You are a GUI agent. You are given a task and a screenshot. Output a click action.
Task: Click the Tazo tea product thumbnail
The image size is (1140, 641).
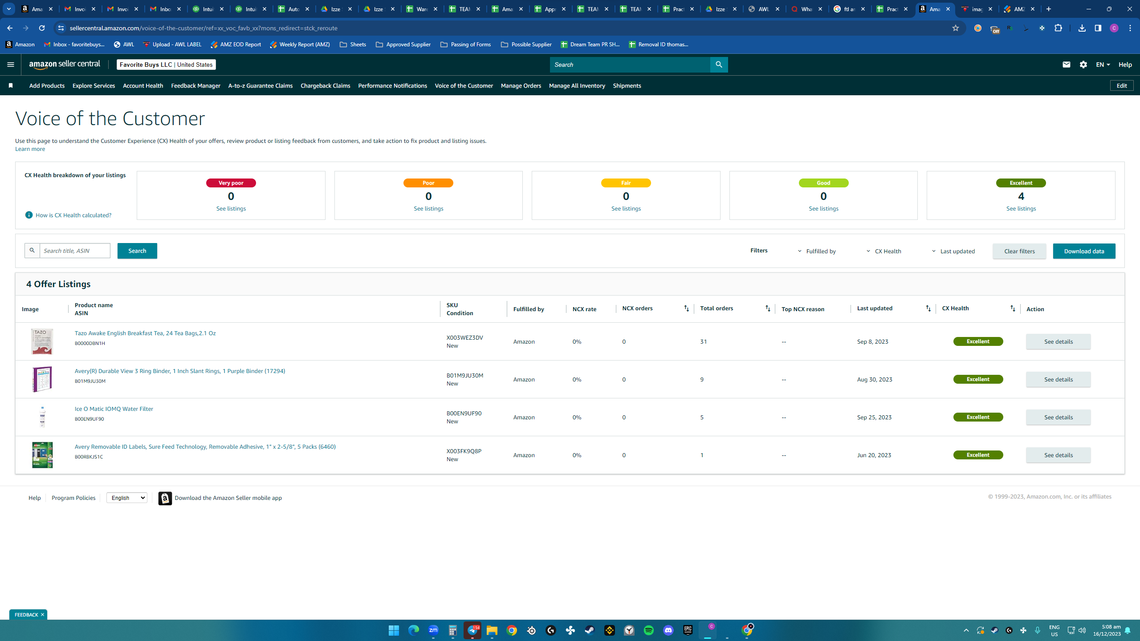(x=42, y=341)
